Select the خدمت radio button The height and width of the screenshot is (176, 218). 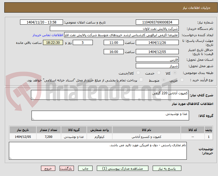(159, 73)
